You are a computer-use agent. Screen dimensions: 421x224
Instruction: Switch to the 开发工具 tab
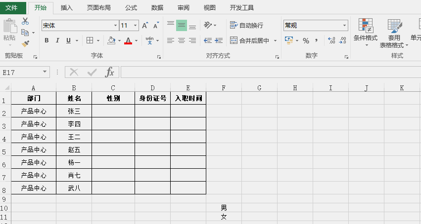pyautogui.click(x=241, y=8)
